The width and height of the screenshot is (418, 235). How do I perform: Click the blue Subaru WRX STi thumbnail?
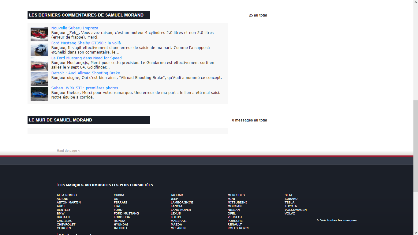[x=39, y=94]
